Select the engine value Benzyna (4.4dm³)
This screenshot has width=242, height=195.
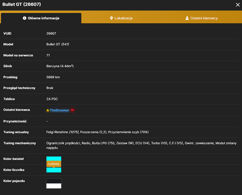[60, 66]
